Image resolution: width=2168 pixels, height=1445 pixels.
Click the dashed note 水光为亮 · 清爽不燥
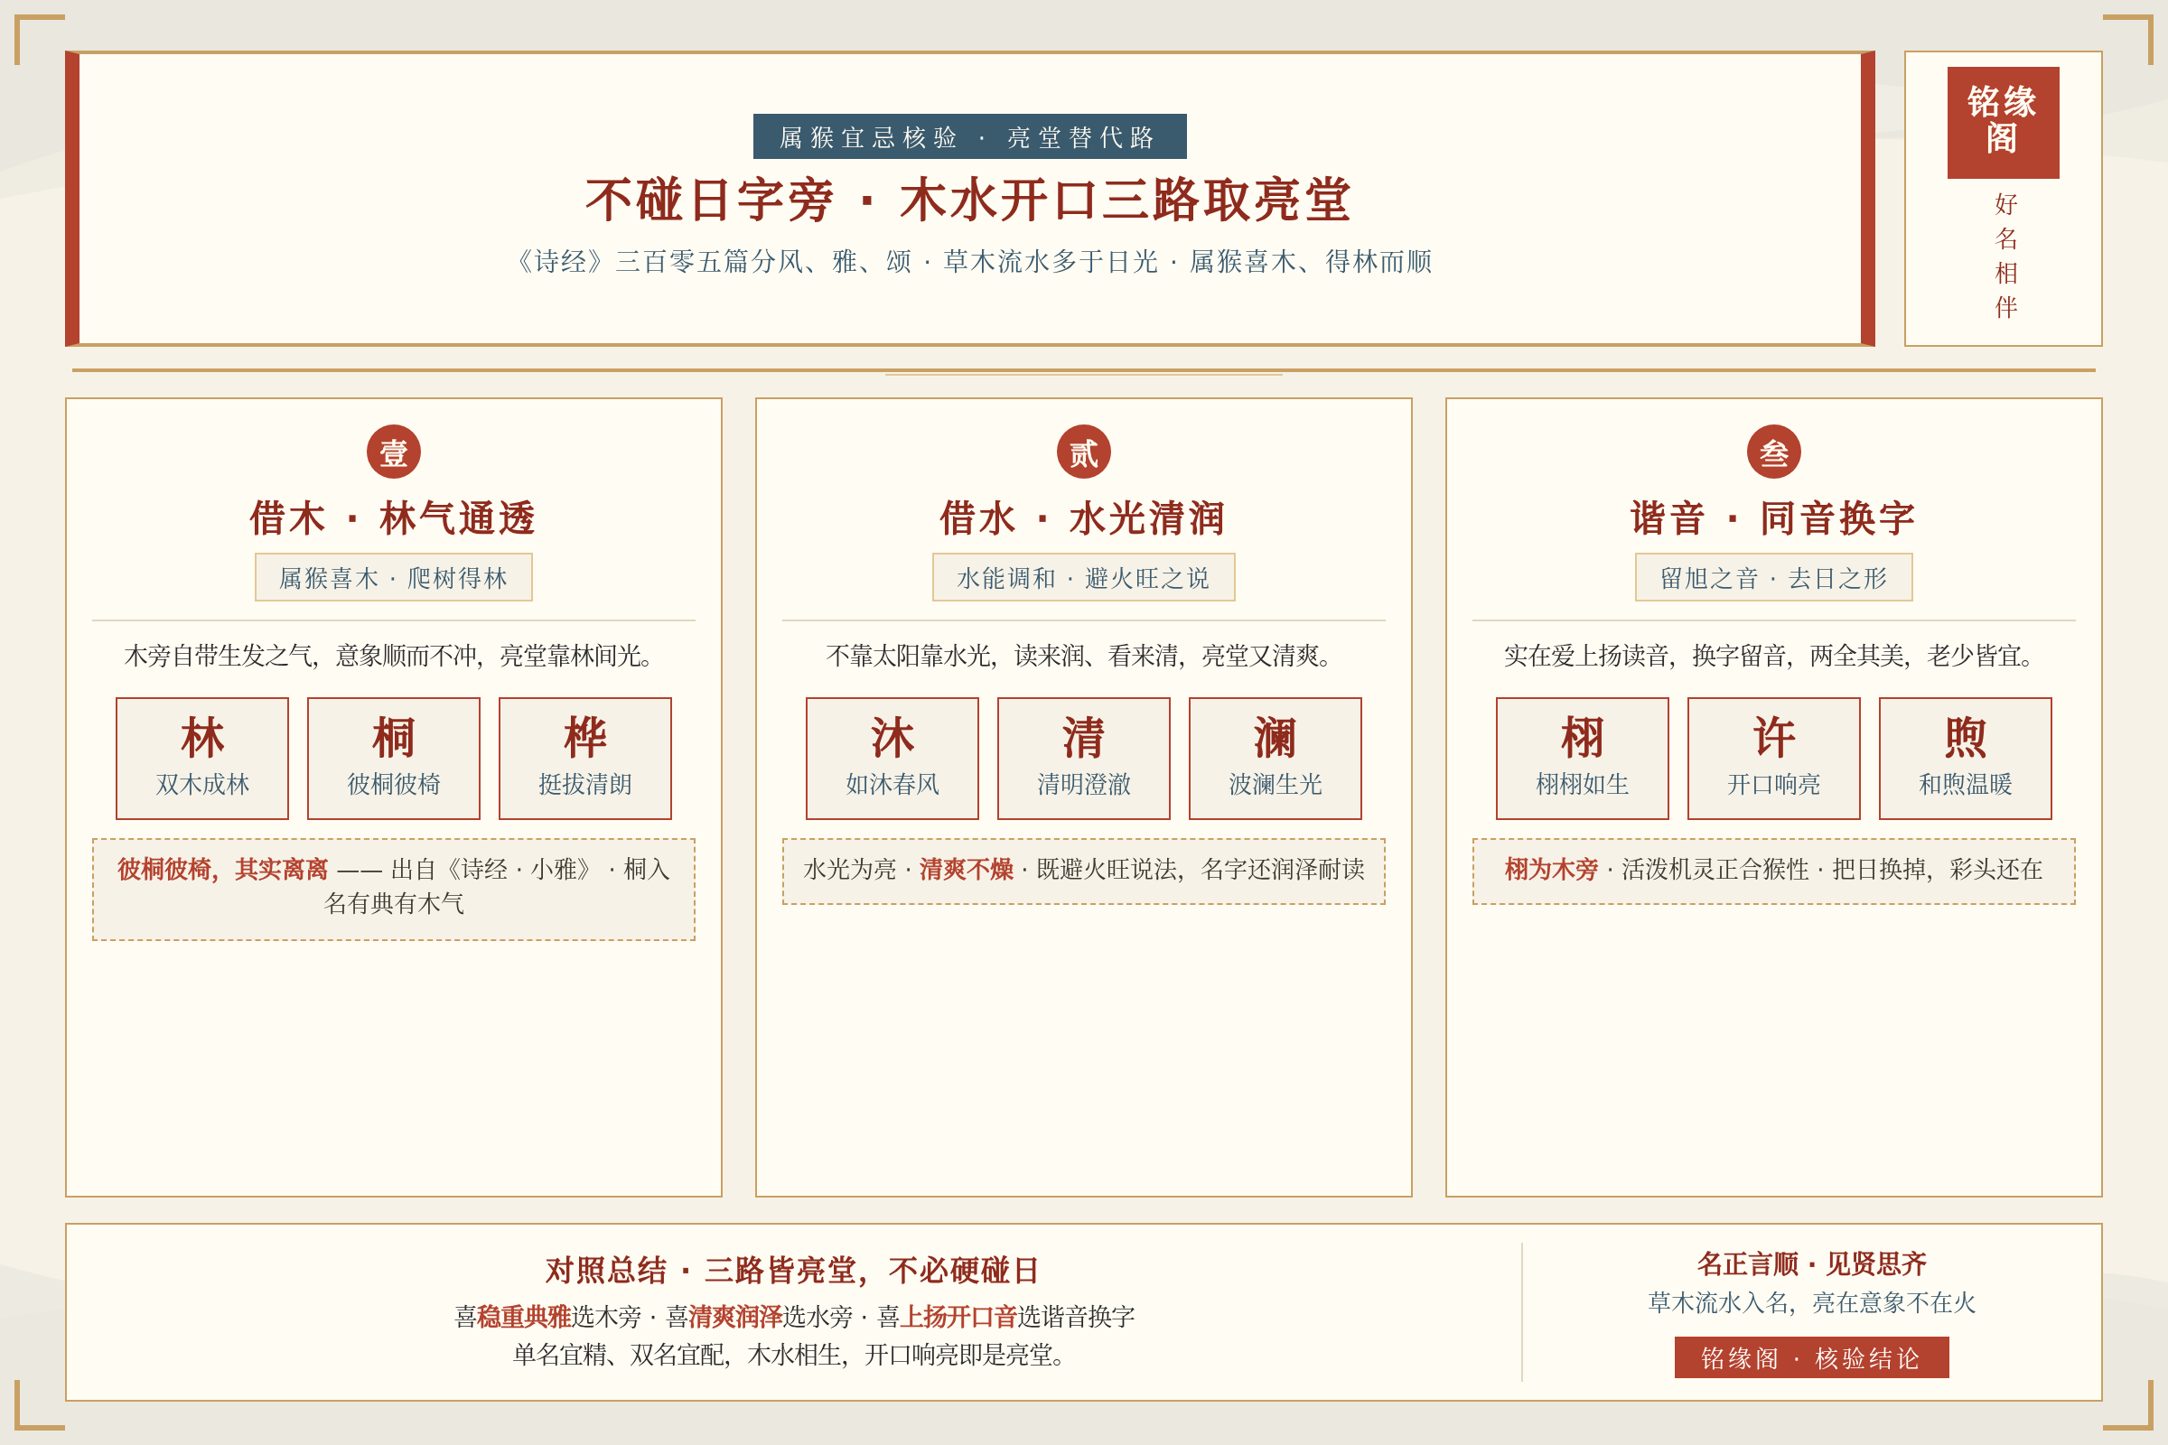(1083, 871)
